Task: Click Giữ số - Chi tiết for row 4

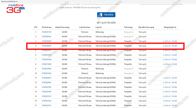Action: [x=170, y=46]
